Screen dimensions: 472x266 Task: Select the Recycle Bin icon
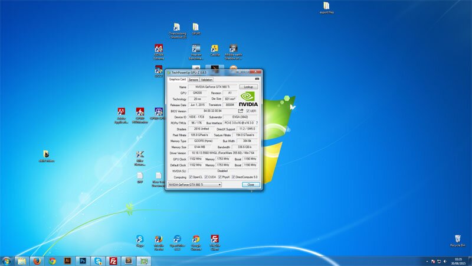pyautogui.click(x=458, y=241)
